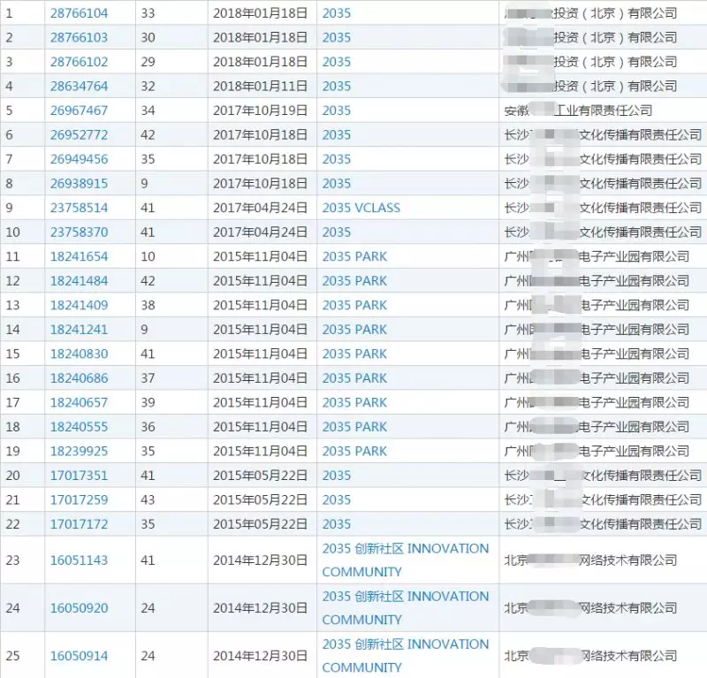
Task: Click registration number 18239925
Action: pos(79,451)
